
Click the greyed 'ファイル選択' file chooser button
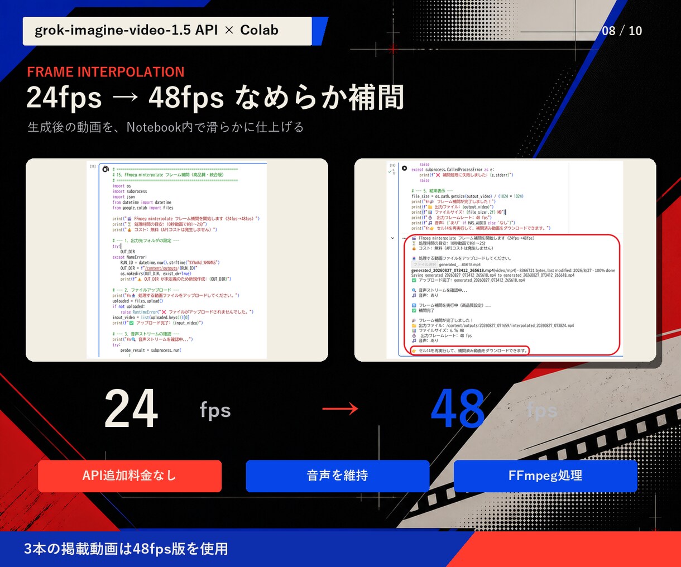pos(425,265)
